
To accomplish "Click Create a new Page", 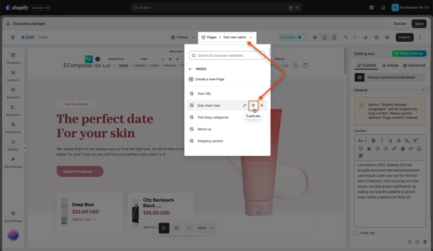I will point(206,79).
